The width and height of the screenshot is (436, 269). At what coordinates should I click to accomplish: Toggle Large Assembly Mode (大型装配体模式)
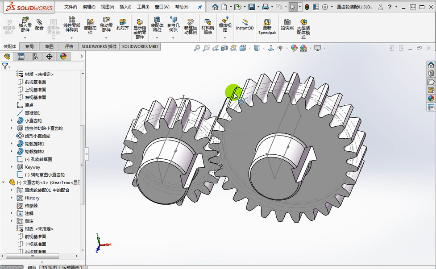pos(303,22)
